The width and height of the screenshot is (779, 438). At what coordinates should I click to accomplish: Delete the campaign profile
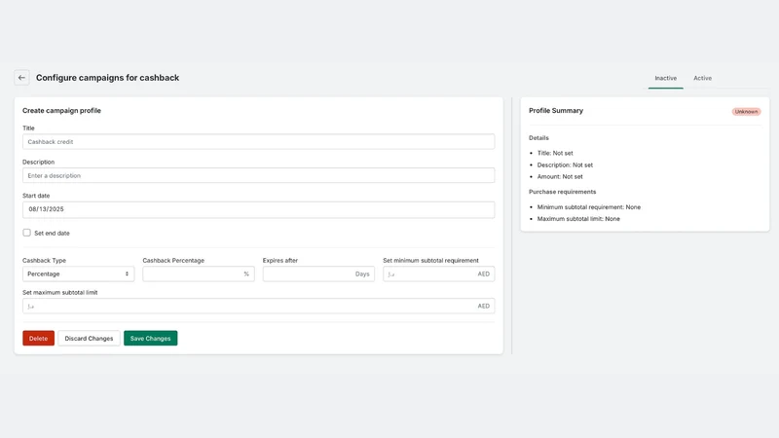pyautogui.click(x=38, y=338)
